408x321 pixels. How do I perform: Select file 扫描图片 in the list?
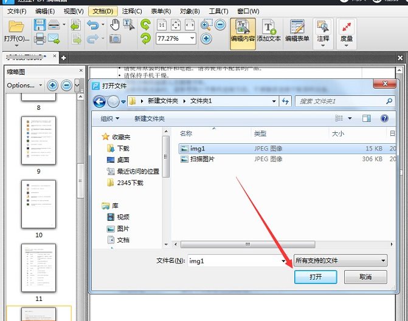pos(287,159)
